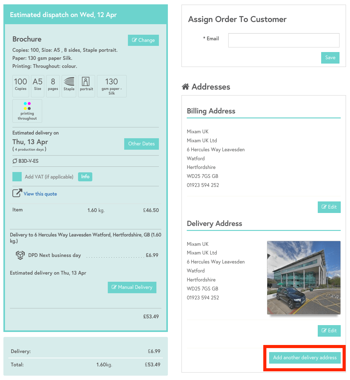This screenshot has height=380, width=350.
Task: Edit the Billing Address
Action: (x=329, y=207)
